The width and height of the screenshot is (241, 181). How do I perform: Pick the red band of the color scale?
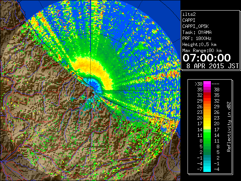pyautogui.click(x=207, y=95)
